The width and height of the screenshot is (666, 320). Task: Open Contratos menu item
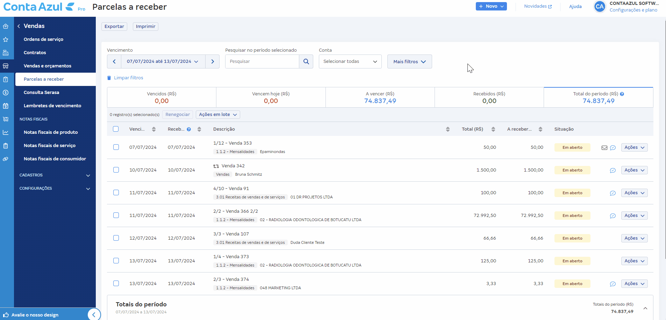pos(35,53)
